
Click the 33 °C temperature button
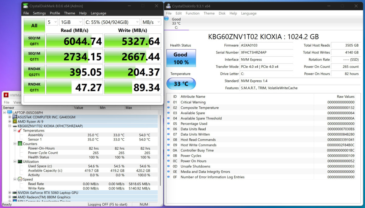(181, 84)
